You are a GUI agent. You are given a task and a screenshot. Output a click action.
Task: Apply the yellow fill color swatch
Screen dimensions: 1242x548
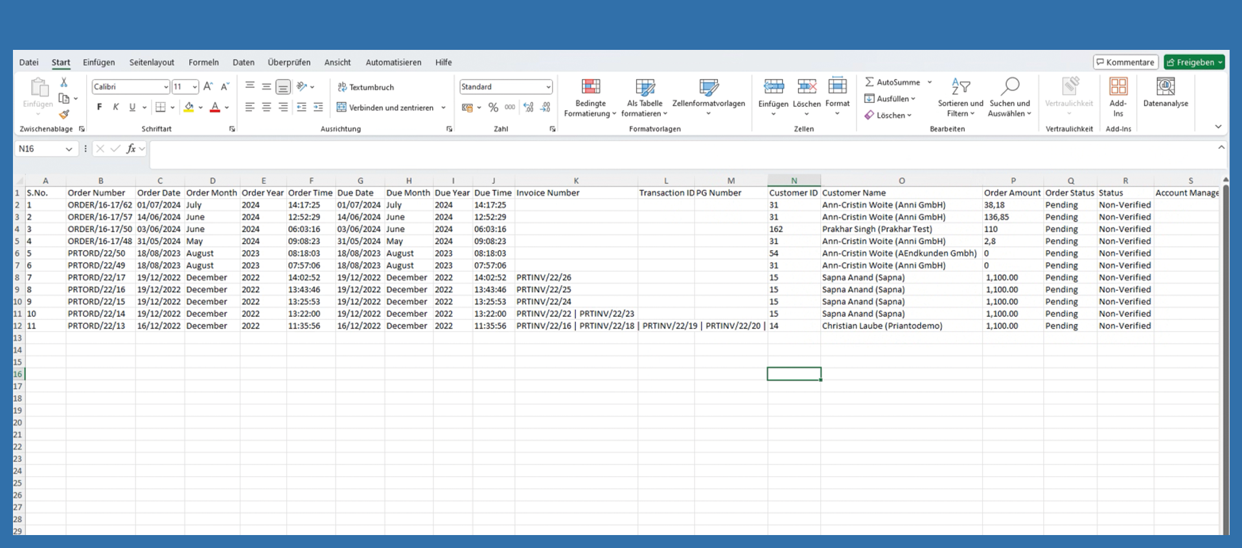tap(189, 108)
